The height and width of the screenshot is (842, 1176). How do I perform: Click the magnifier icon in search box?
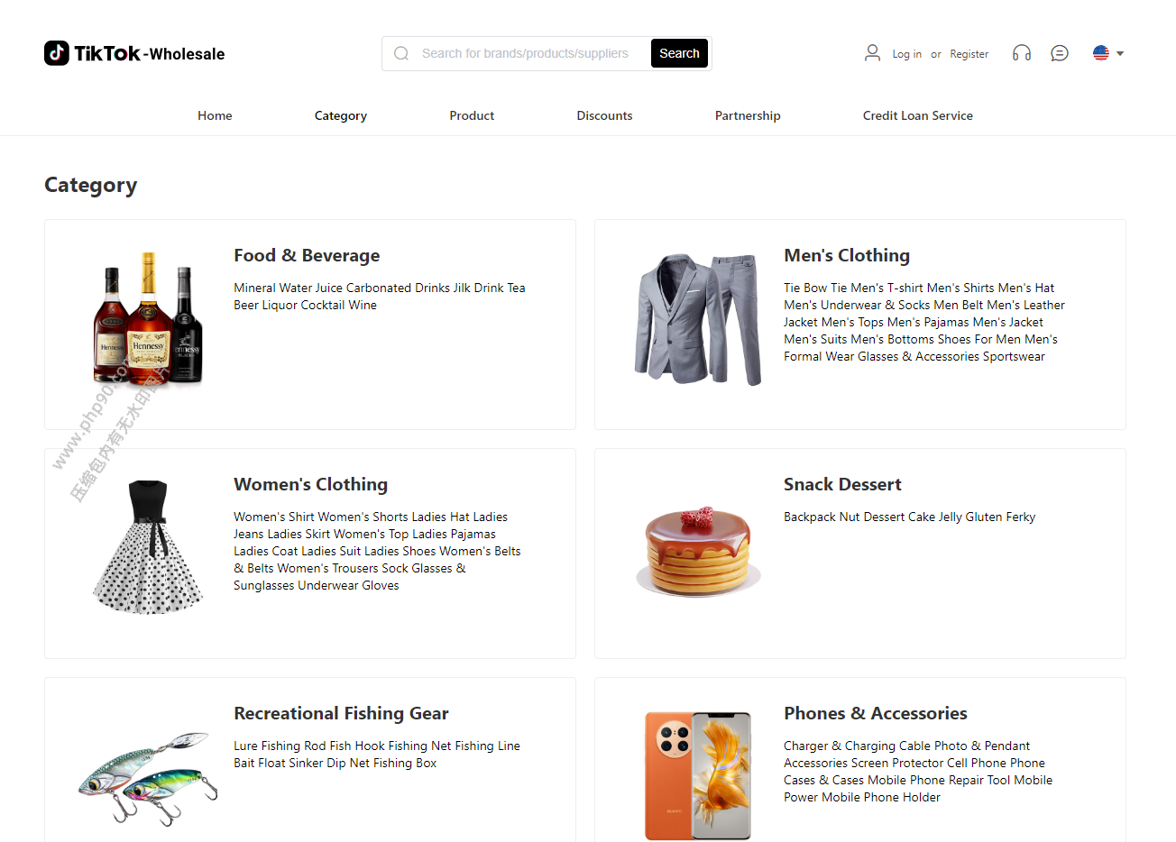[x=401, y=53]
